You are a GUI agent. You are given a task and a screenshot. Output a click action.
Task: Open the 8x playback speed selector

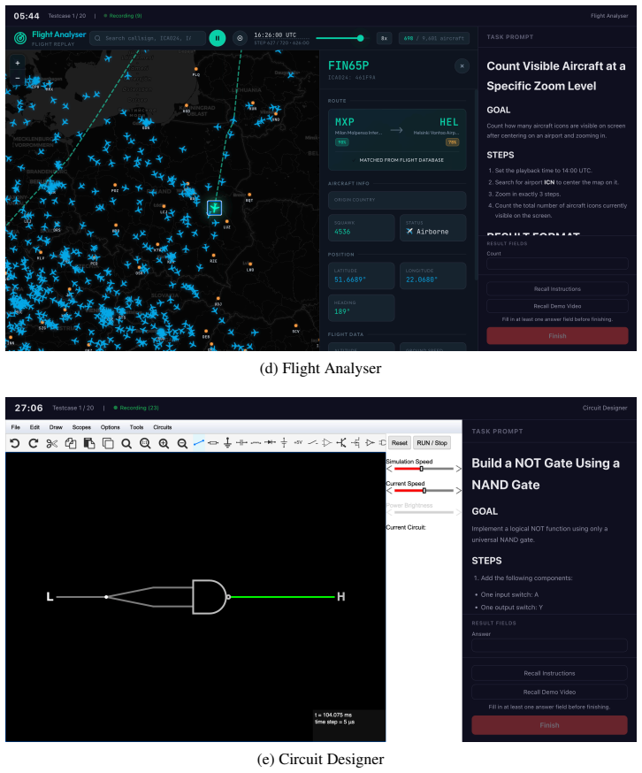[x=384, y=38]
